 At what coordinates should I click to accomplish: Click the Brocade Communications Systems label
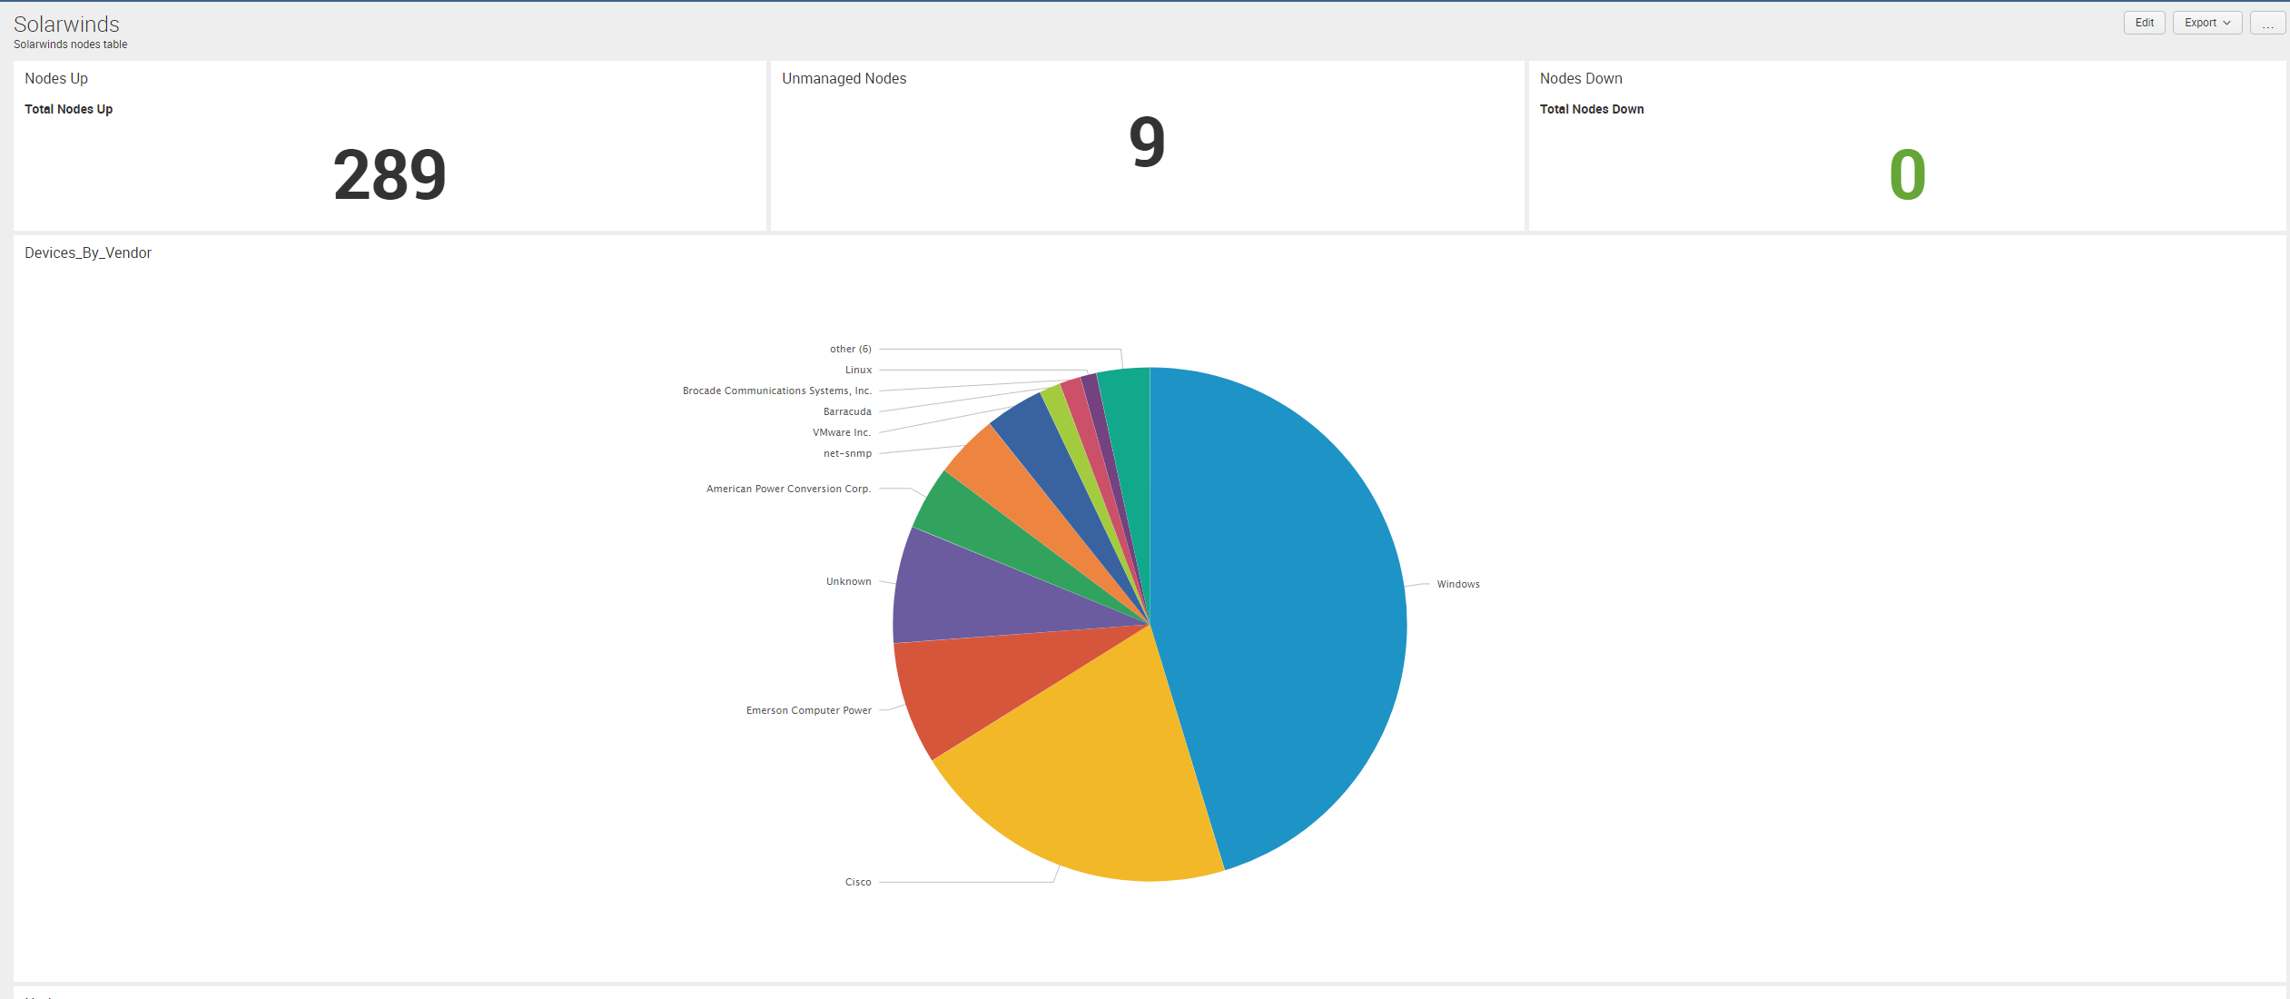point(776,391)
